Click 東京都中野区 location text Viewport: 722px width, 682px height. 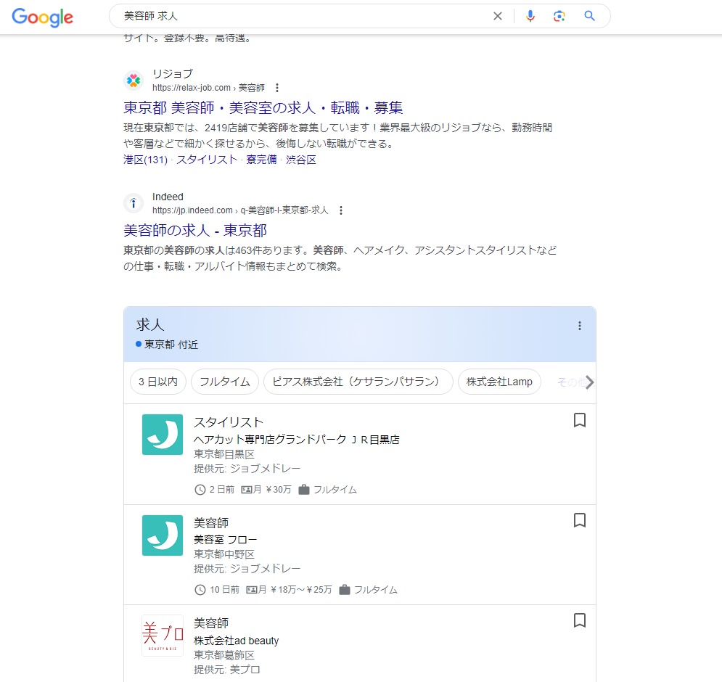point(224,554)
